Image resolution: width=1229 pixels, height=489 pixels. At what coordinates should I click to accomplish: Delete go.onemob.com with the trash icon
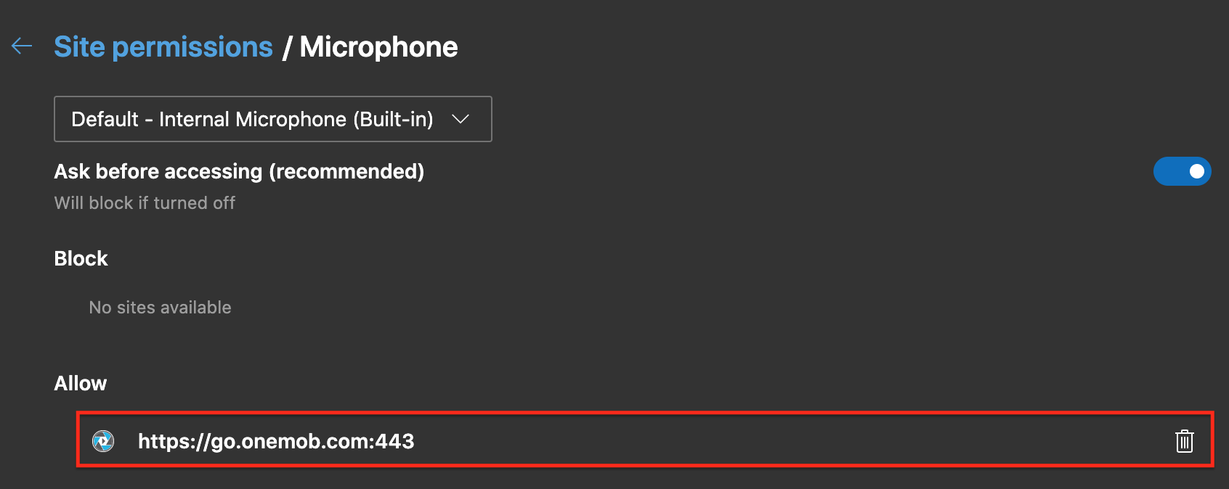1184,440
